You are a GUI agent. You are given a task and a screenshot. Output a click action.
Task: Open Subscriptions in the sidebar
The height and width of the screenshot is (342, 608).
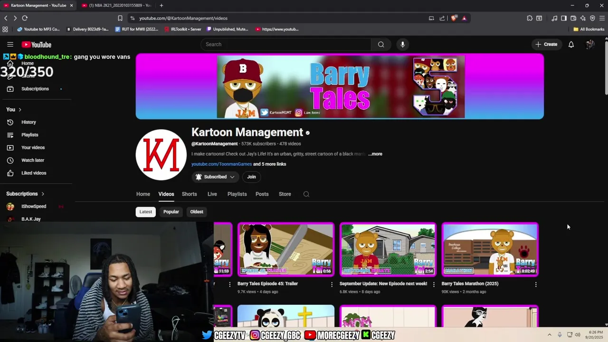36,89
